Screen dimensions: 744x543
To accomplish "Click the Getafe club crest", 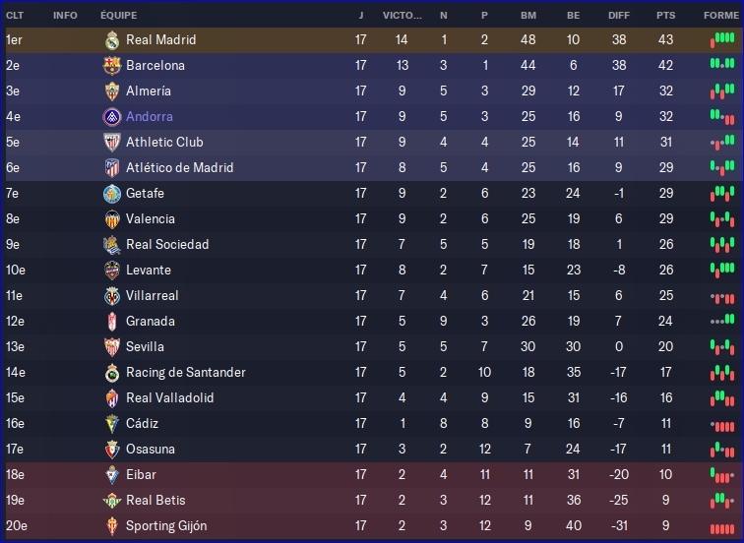I will pos(111,194).
